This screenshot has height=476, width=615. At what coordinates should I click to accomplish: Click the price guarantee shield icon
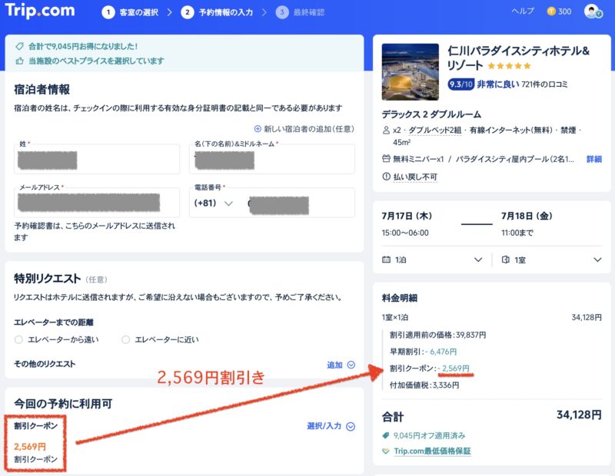pyautogui.click(x=386, y=451)
